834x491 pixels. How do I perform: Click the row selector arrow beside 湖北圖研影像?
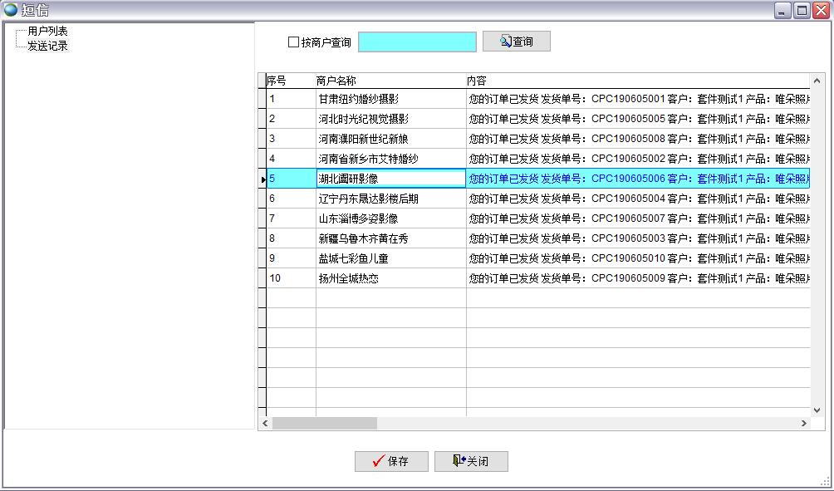coord(262,178)
